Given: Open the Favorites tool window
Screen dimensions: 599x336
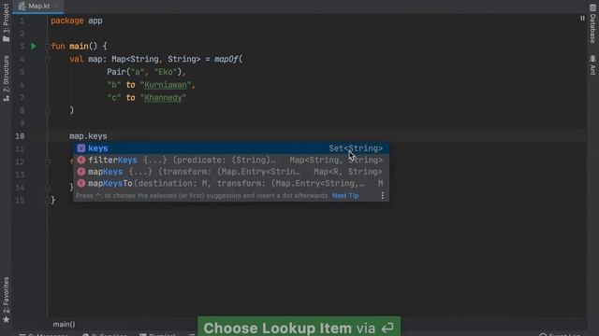Looking at the screenshot, I should [x=6, y=300].
